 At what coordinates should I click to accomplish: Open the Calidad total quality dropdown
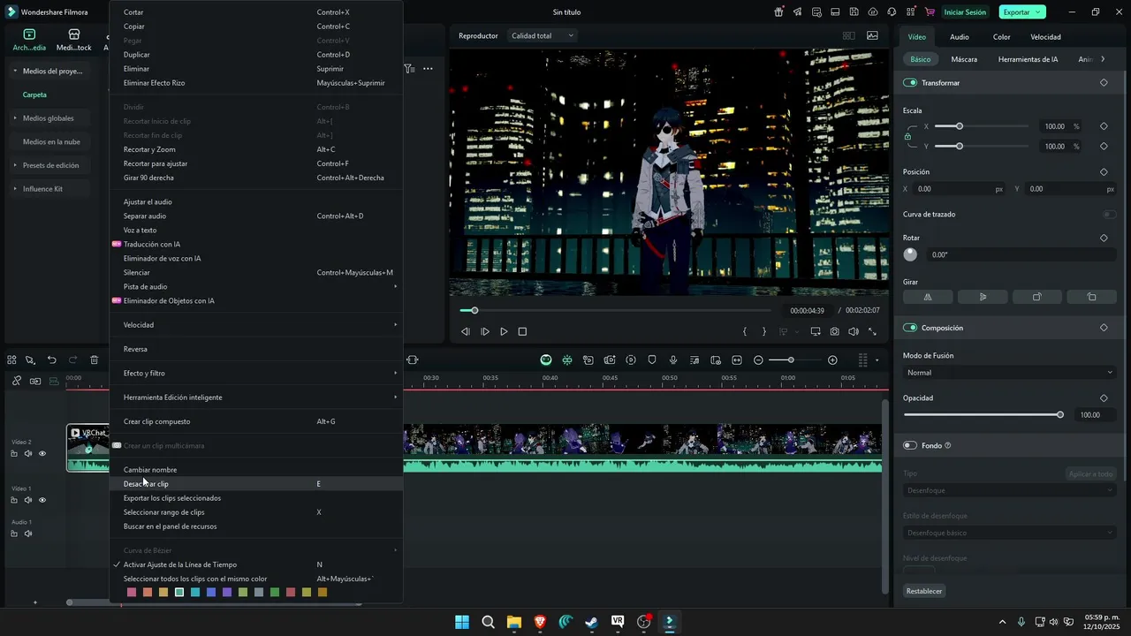pos(543,35)
